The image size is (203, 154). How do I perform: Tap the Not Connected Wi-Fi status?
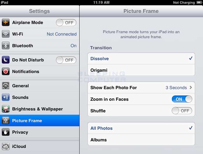coord(61,34)
